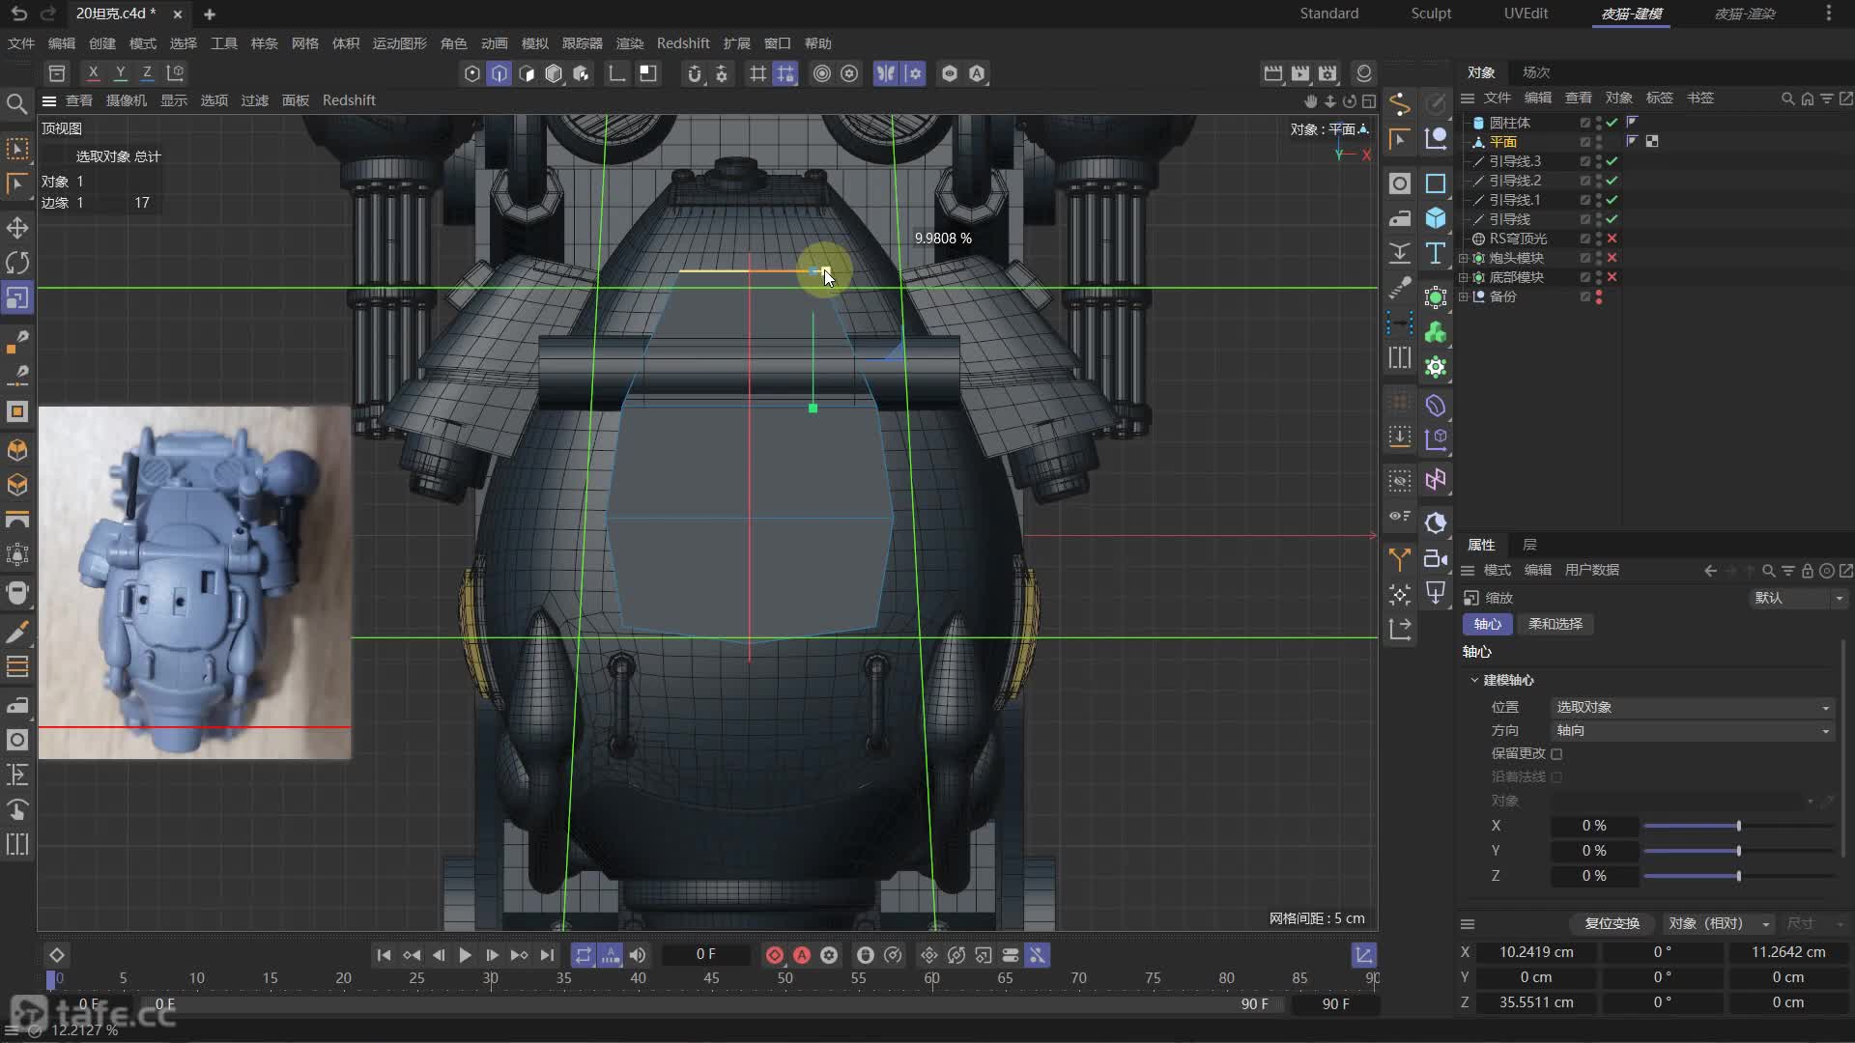The image size is (1855, 1043).
Task: Jump to the timeline start
Action: coord(384,955)
